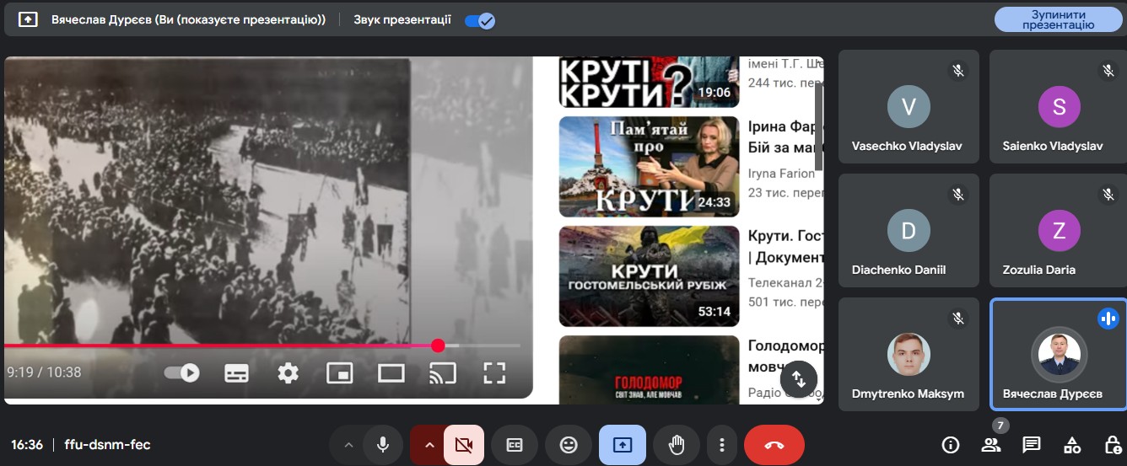
Task: Enable closed captions in the Meet toolbar
Action: pos(515,445)
